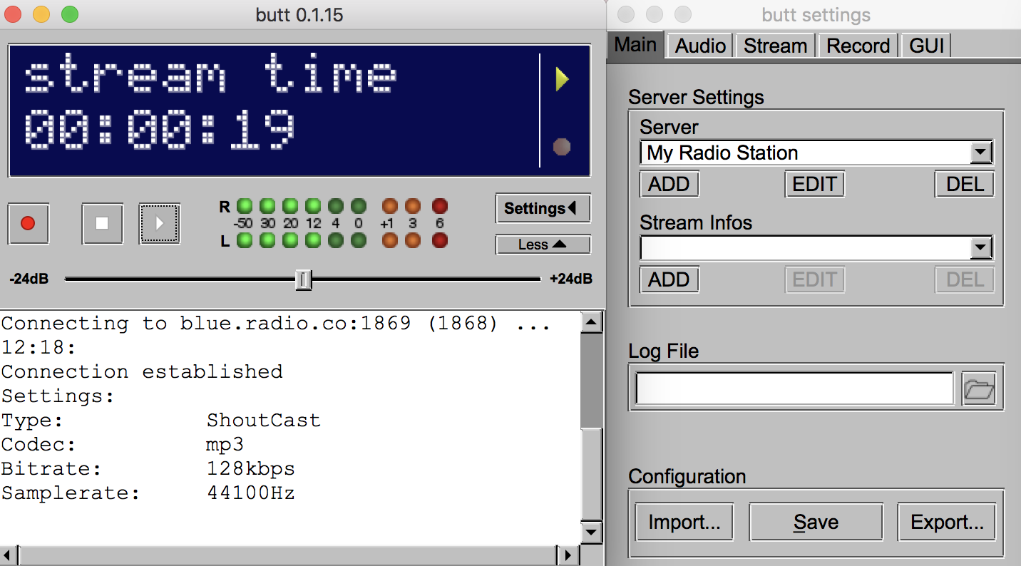Click the log horizontal scroll right arrow
Viewport: 1021px width, 566px height.
click(x=567, y=555)
